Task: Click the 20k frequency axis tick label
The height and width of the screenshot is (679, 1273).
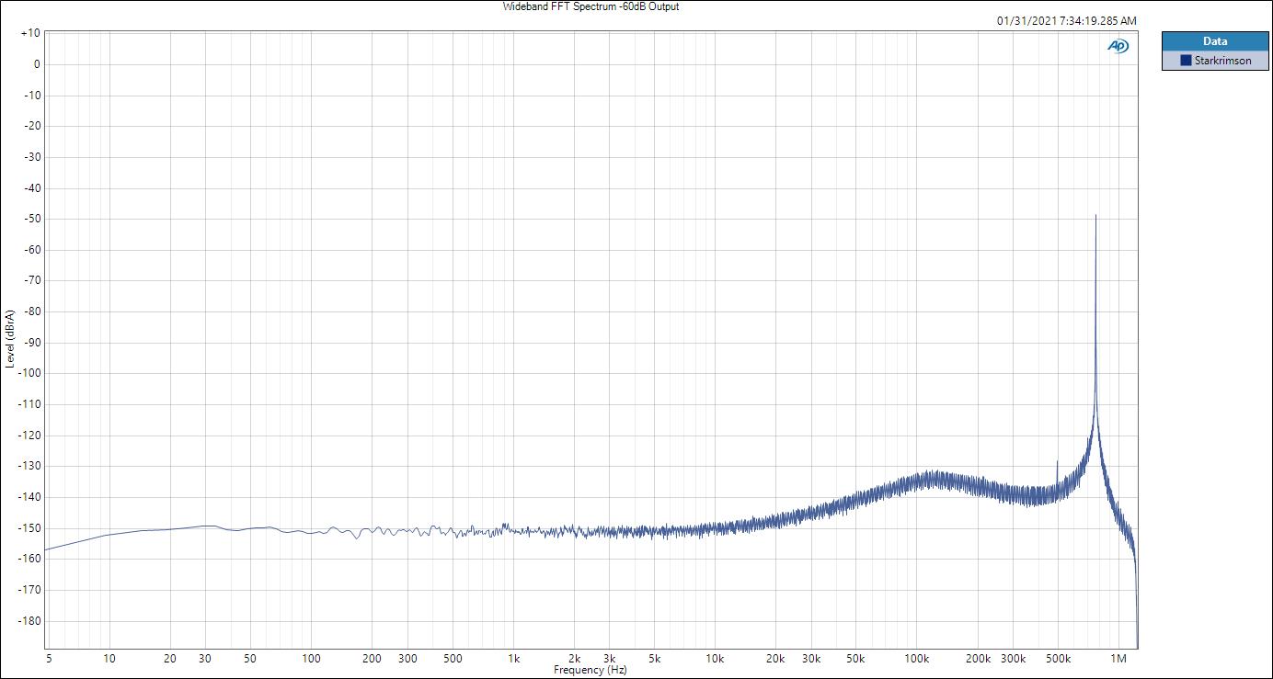Action: point(776,659)
